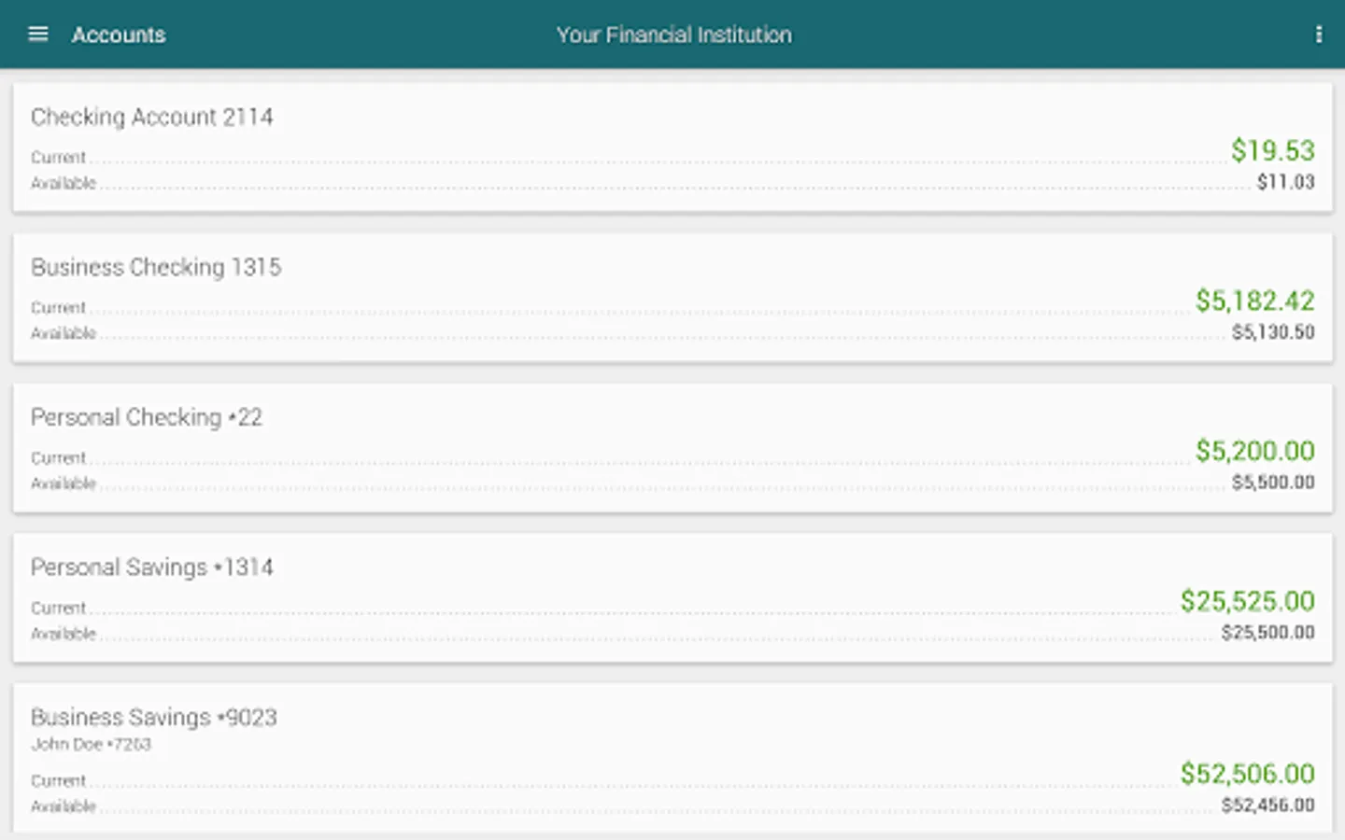
Task: Click the $25,525.00 current balance
Action: point(1247,601)
